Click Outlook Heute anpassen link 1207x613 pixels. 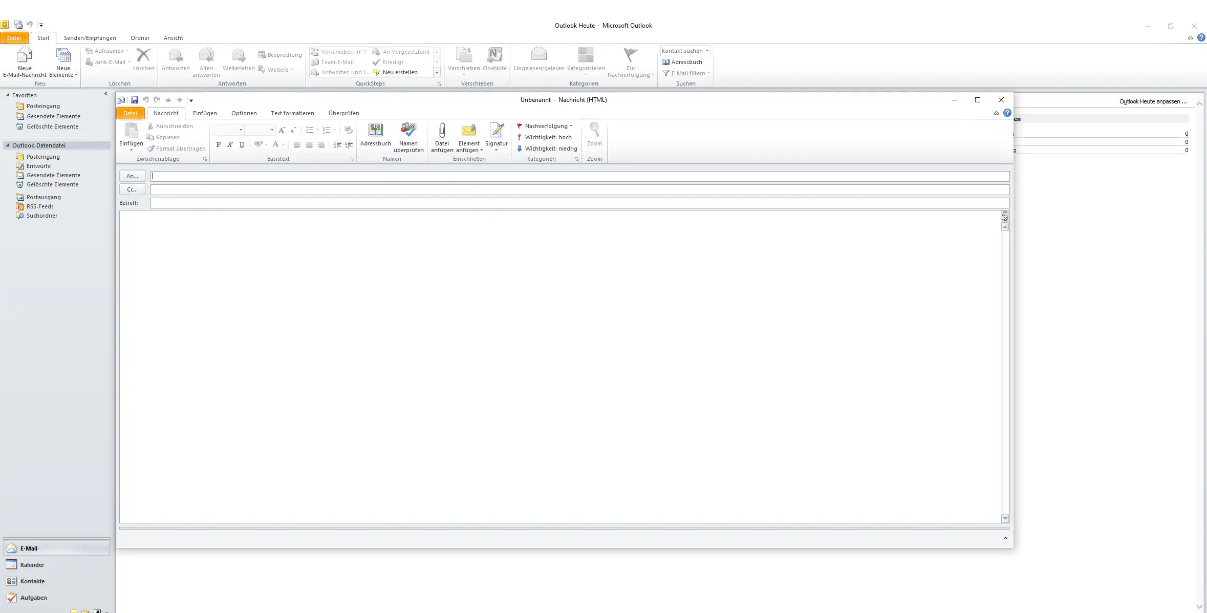pos(1153,101)
